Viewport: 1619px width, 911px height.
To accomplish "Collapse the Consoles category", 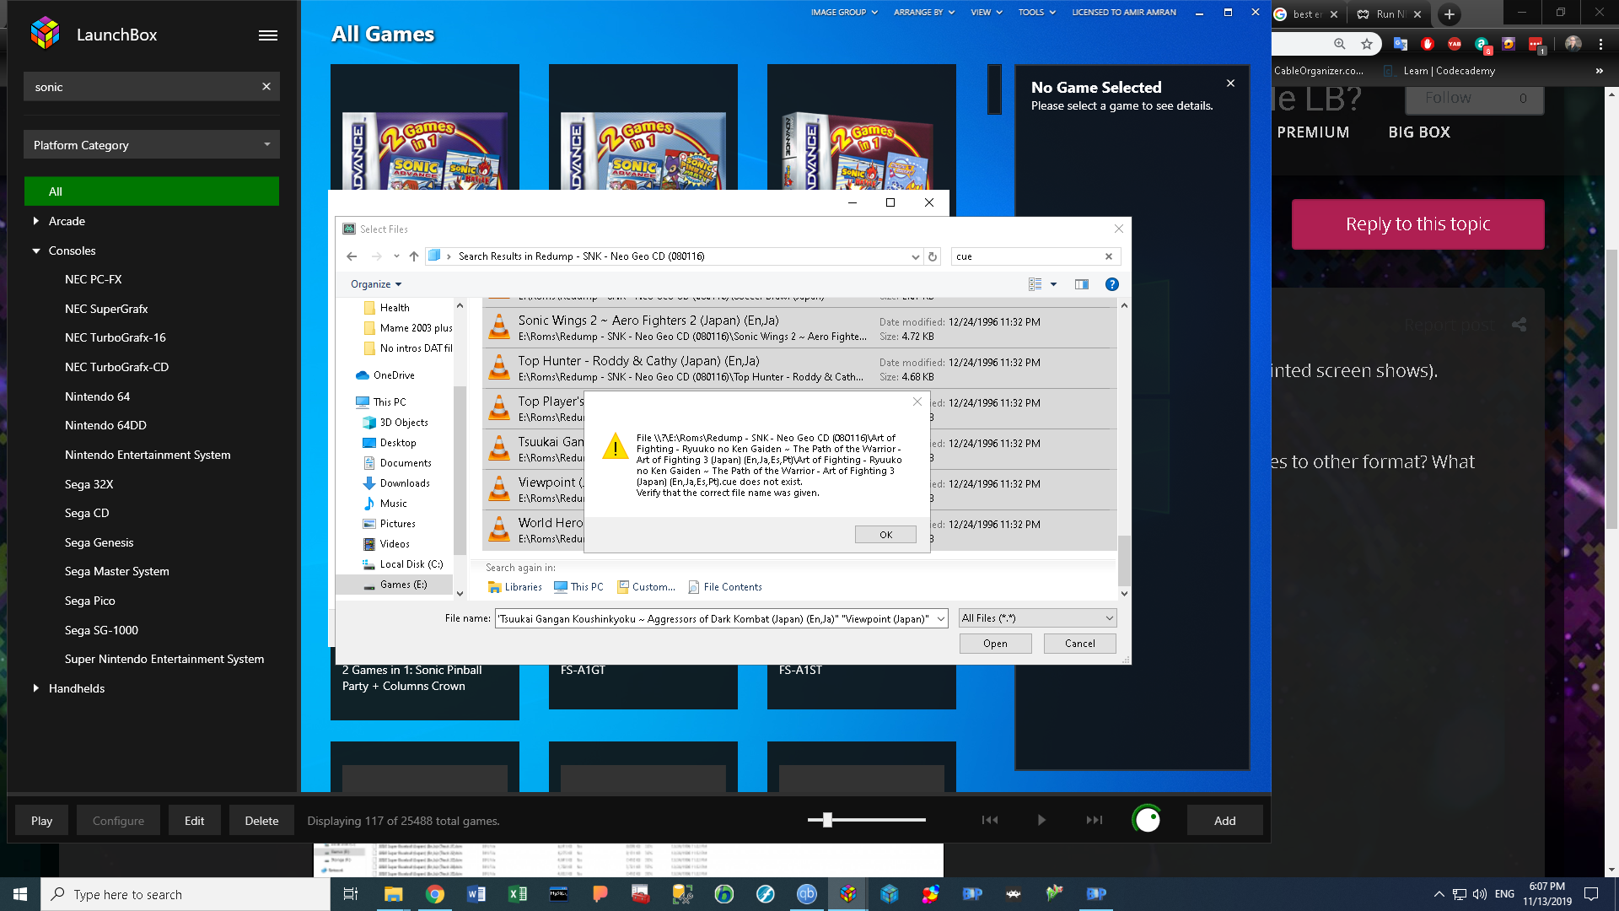I will point(36,251).
